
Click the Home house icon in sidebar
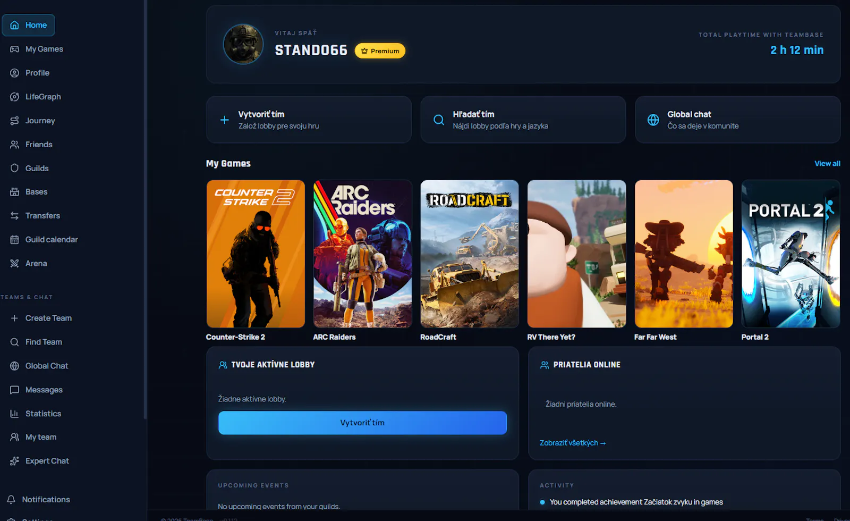(14, 25)
